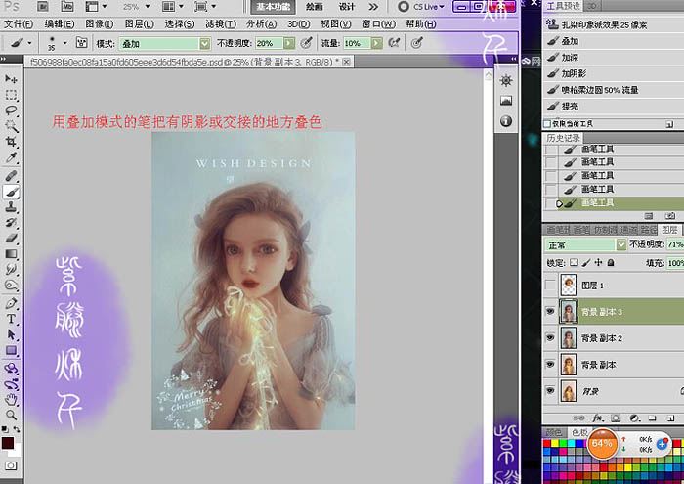The image size is (684, 484).
Task: Select the History Brush tool
Action: 11,223
